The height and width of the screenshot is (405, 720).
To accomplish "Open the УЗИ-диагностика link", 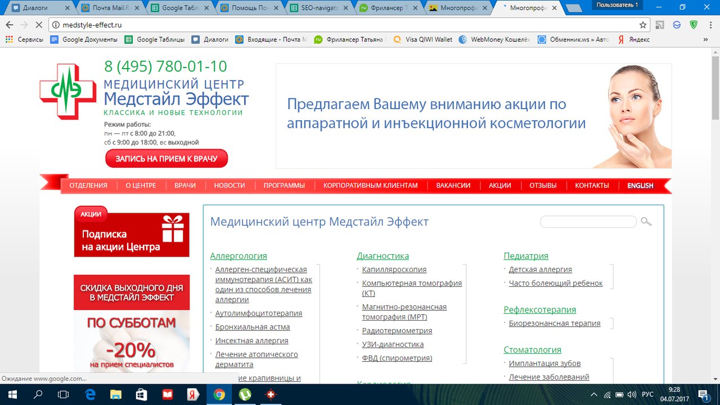I will [393, 344].
